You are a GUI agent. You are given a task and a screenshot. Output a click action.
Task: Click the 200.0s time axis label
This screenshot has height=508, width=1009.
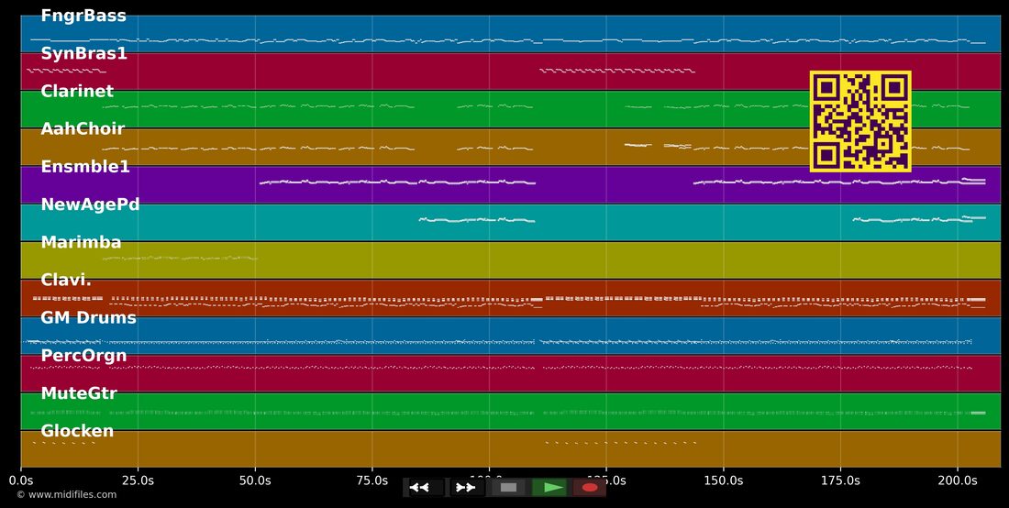tap(958, 480)
